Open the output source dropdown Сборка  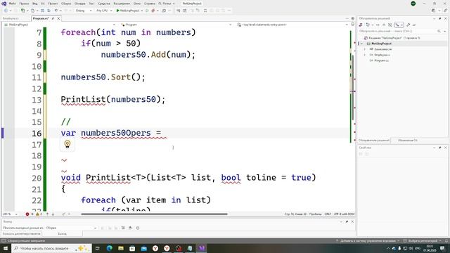pos(71,228)
